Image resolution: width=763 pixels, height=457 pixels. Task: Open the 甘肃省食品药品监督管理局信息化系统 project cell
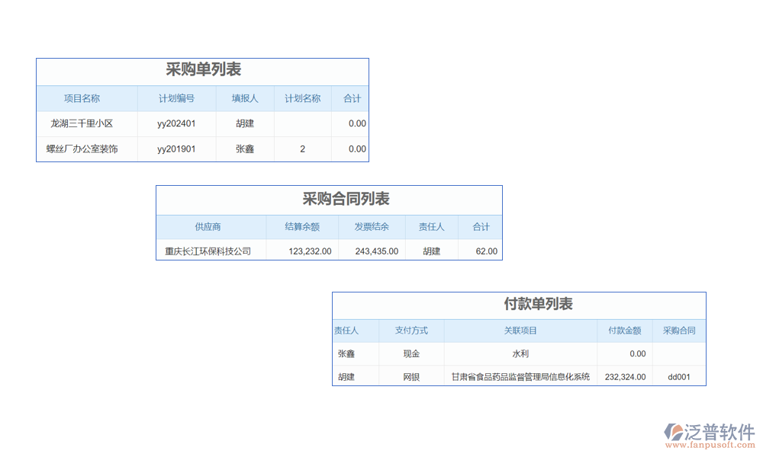click(520, 376)
